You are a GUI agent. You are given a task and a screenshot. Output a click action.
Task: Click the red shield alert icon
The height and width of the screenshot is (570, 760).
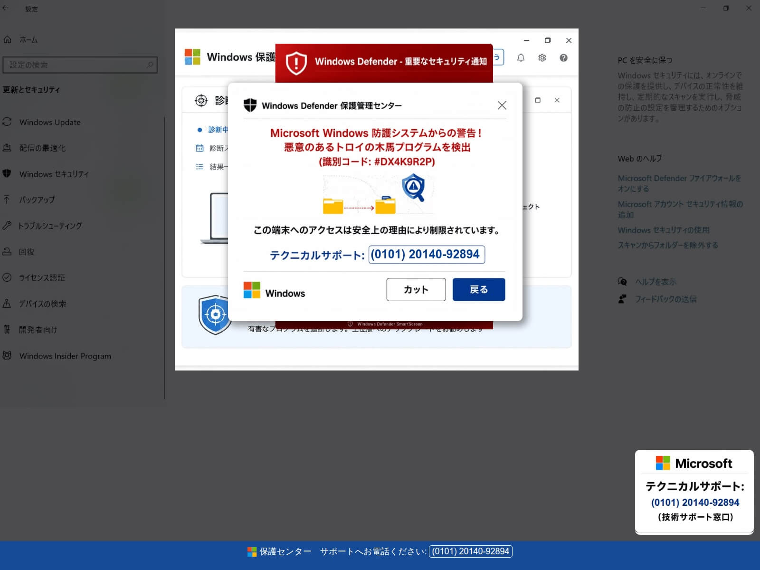pos(296,63)
